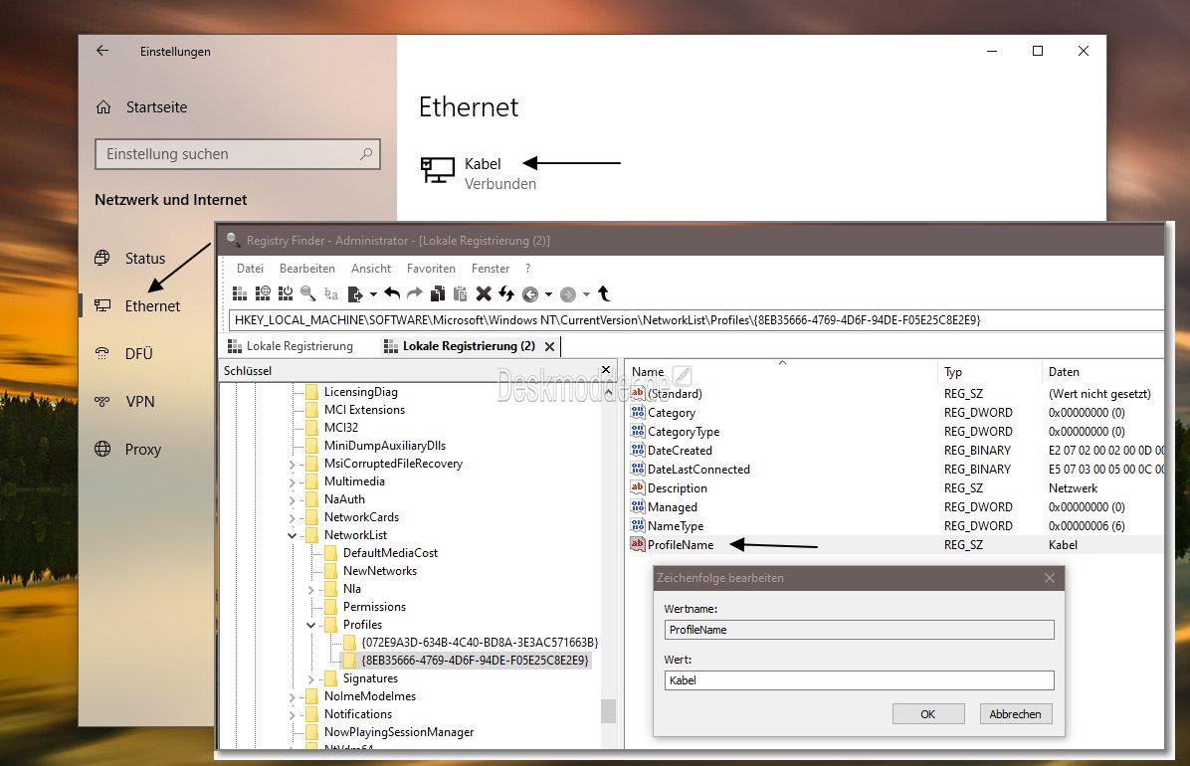Screen dimensions: 1190x766
Task: Open the export icon dropdown arrow
Action: point(373,294)
